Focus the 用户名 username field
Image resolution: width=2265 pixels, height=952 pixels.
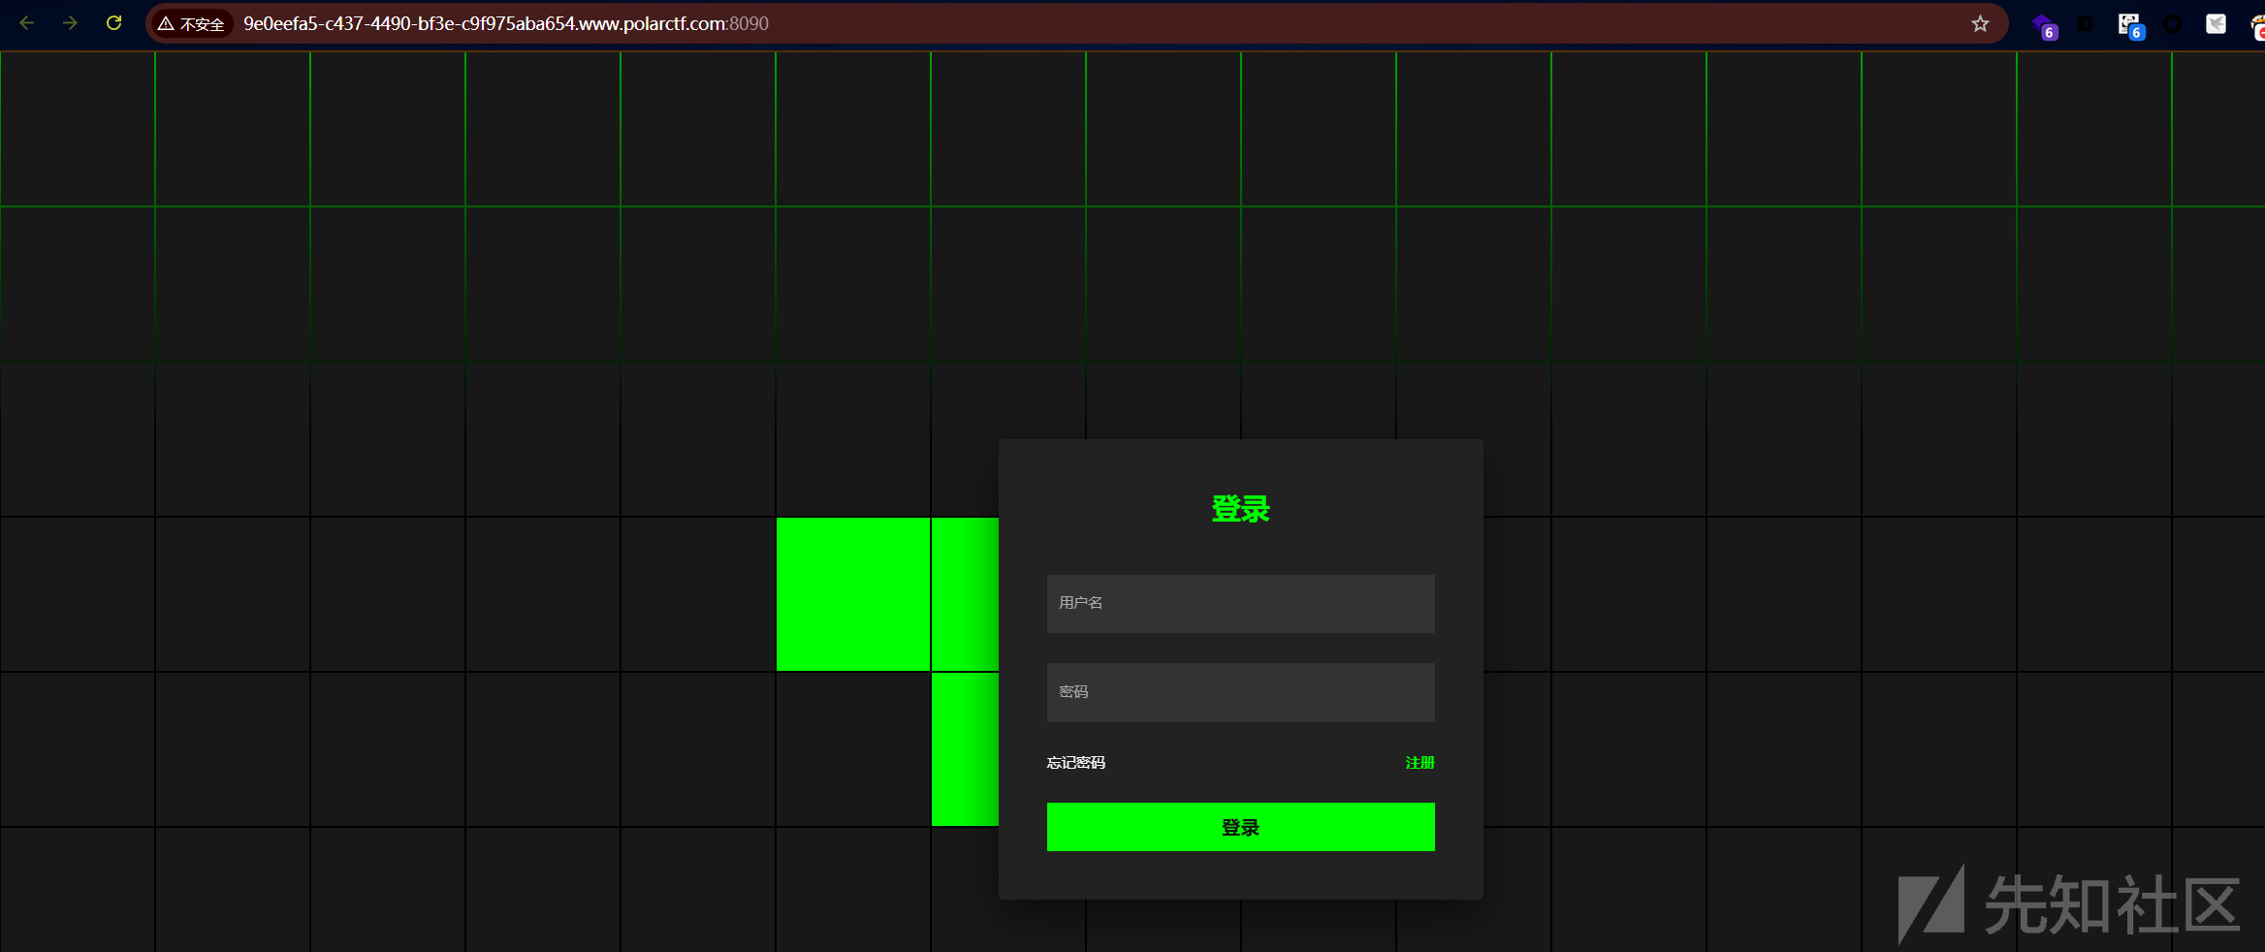(x=1240, y=603)
